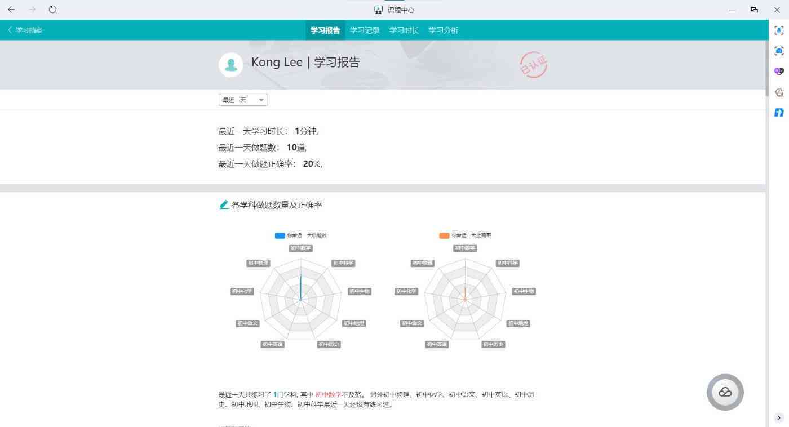Viewport: 789px width, 427px height.
Task: Click the 最近一天学习时长 1分钟 line
Action: (x=269, y=131)
